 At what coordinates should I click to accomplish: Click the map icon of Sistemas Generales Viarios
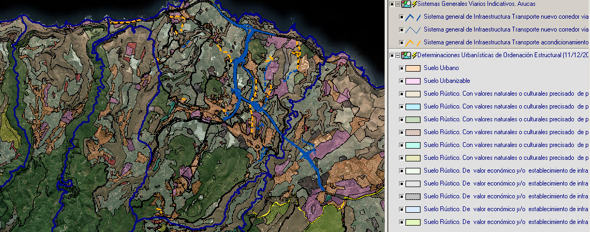(405, 4)
